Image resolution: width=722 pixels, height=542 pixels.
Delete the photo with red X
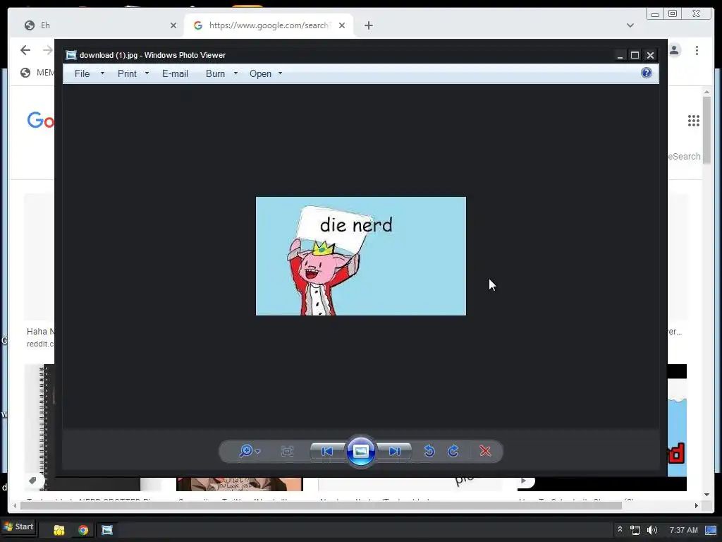(x=485, y=451)
